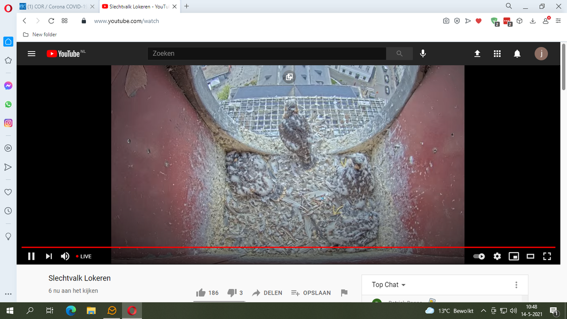Image resolution: width=567 pixels, height=319 pixels.
Task: Share video via DELEN button
Action: (x=267, y=293)
